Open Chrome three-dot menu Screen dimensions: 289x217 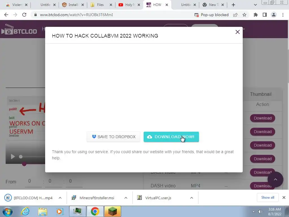(x=283, y=15)
